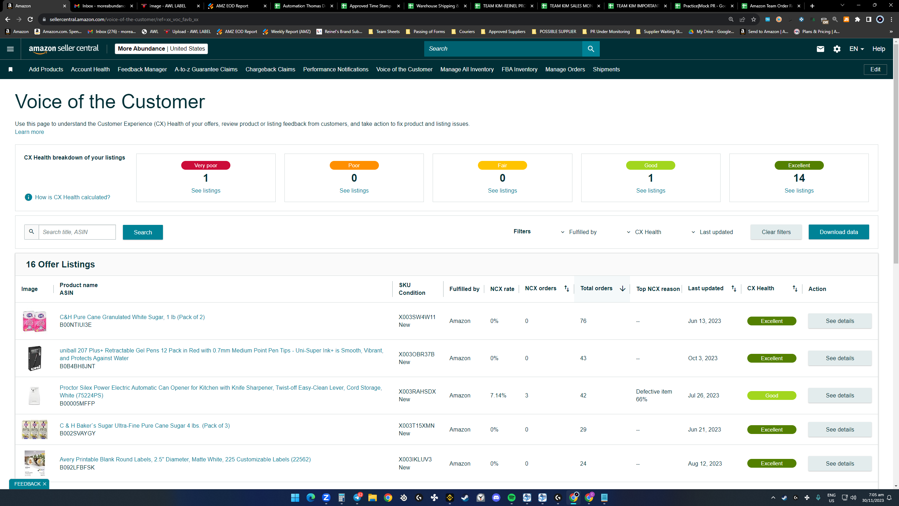
Task: Open the Avery Printable Blank Round Labels link
Action: pyautogui.click(x=185, y=459)
